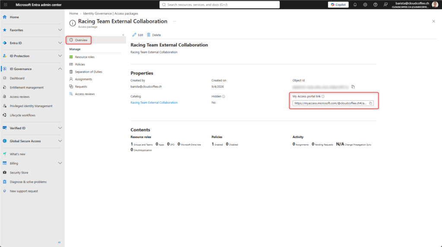Open the settings gear in top bar
The width and height of the screenshot is (442, 247).
[365, 4]
